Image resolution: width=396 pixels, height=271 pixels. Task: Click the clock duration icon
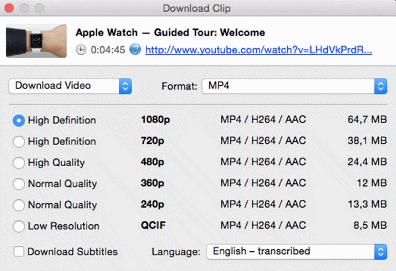[81, 49]
